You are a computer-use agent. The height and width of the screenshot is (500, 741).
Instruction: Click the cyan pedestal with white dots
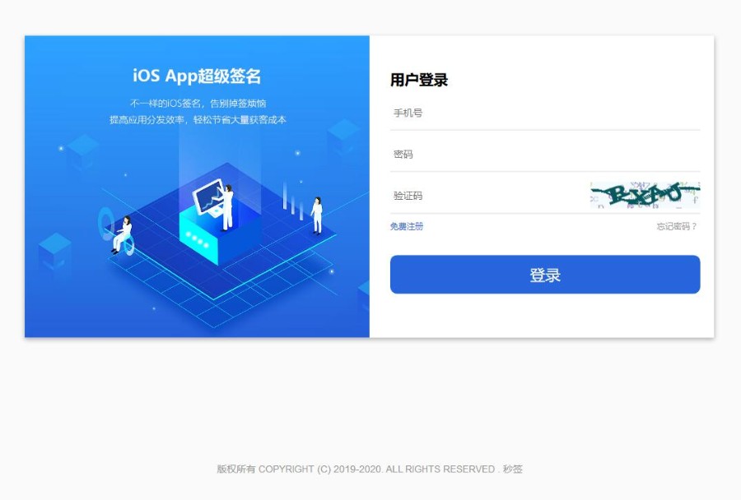coord(198,238)
